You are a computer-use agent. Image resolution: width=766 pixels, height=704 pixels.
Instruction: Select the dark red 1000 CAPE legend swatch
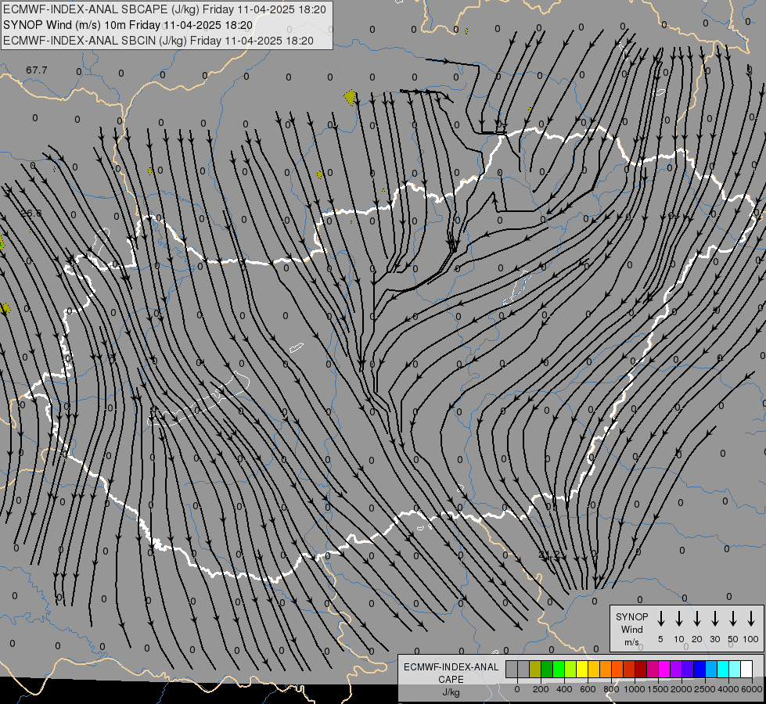pyautogui.click(x=641, y=669)
